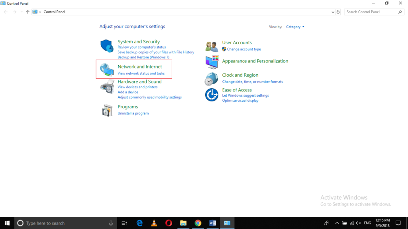Viewport: 408px width, 229px height.
Task: Refresh the Control Panel address bar
Action: click(x=338, y=12)
